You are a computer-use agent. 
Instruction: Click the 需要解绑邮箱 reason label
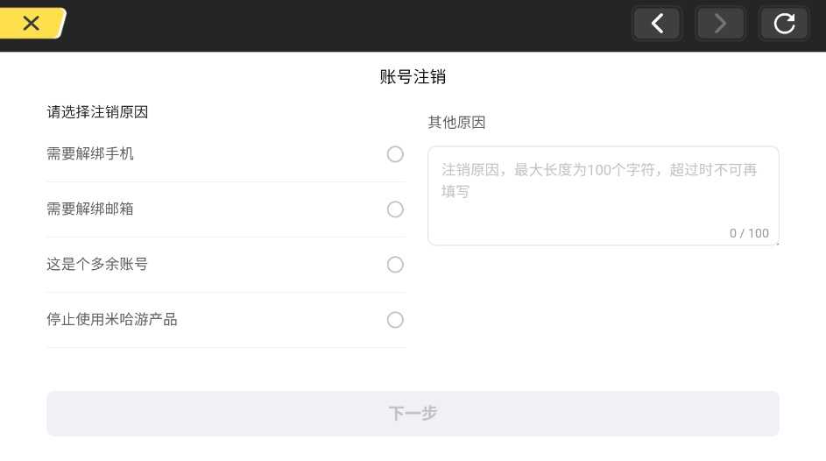pyautogui.click(x=90, y=209)
